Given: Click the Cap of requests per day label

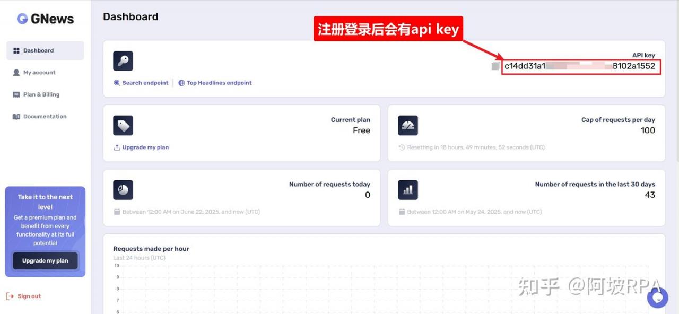Looking at the screenshot, I should 618,120.
